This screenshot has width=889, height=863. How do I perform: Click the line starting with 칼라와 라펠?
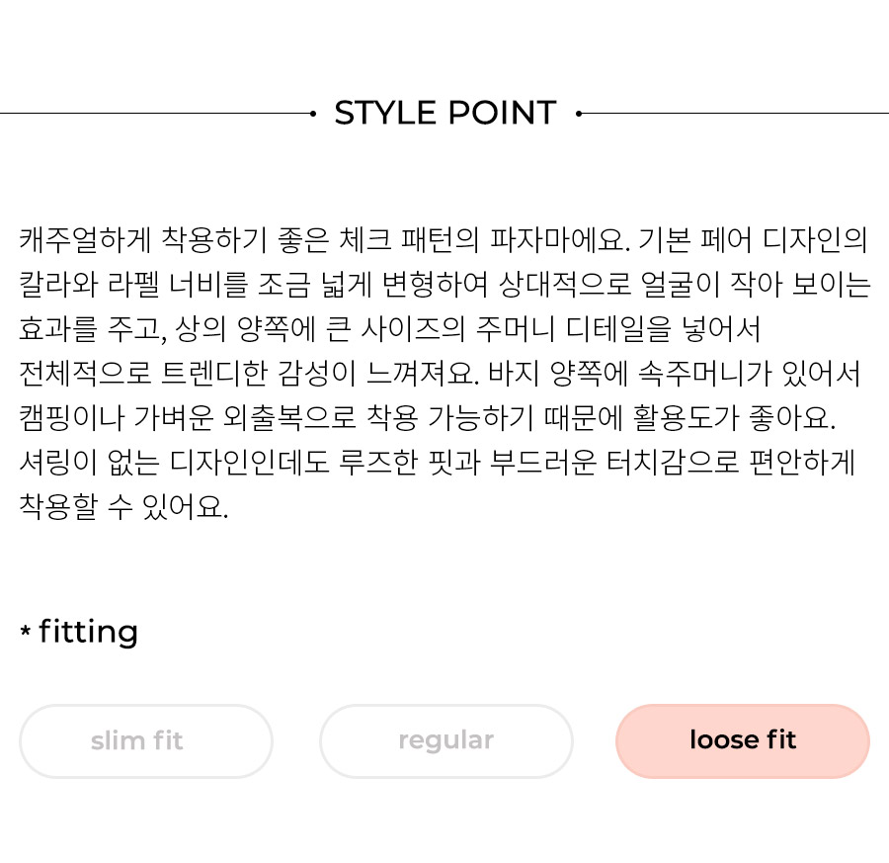(444, 285)
